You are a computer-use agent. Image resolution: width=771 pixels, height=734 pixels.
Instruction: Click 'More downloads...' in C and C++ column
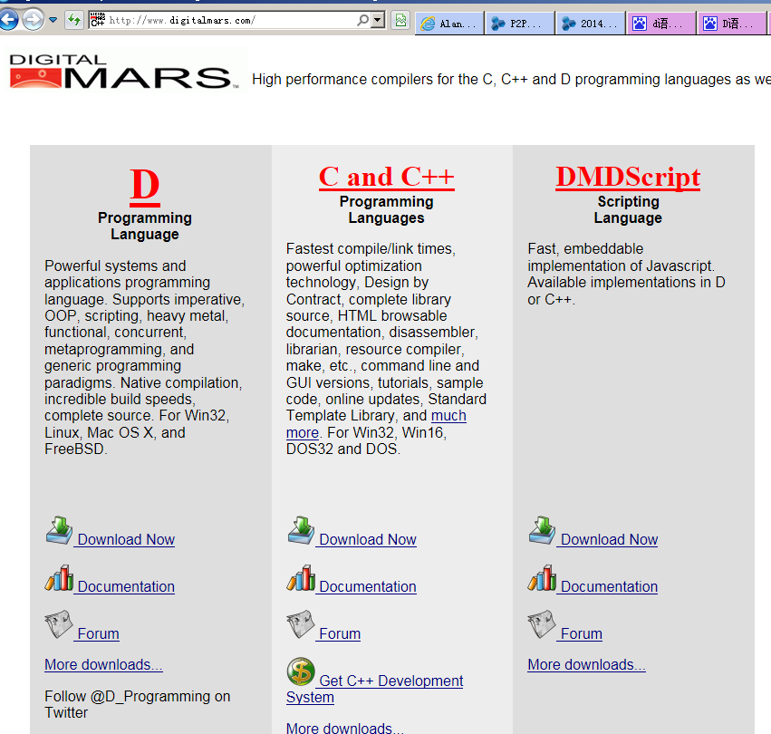point(344,728)
